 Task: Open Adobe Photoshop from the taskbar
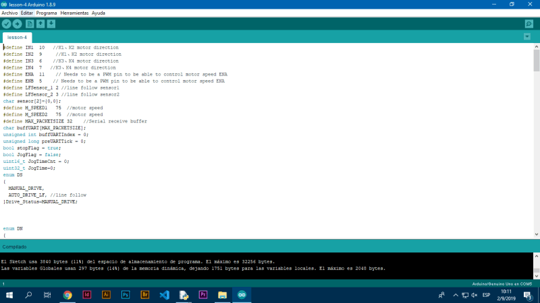pyautogui.click(x=126, y=295)
